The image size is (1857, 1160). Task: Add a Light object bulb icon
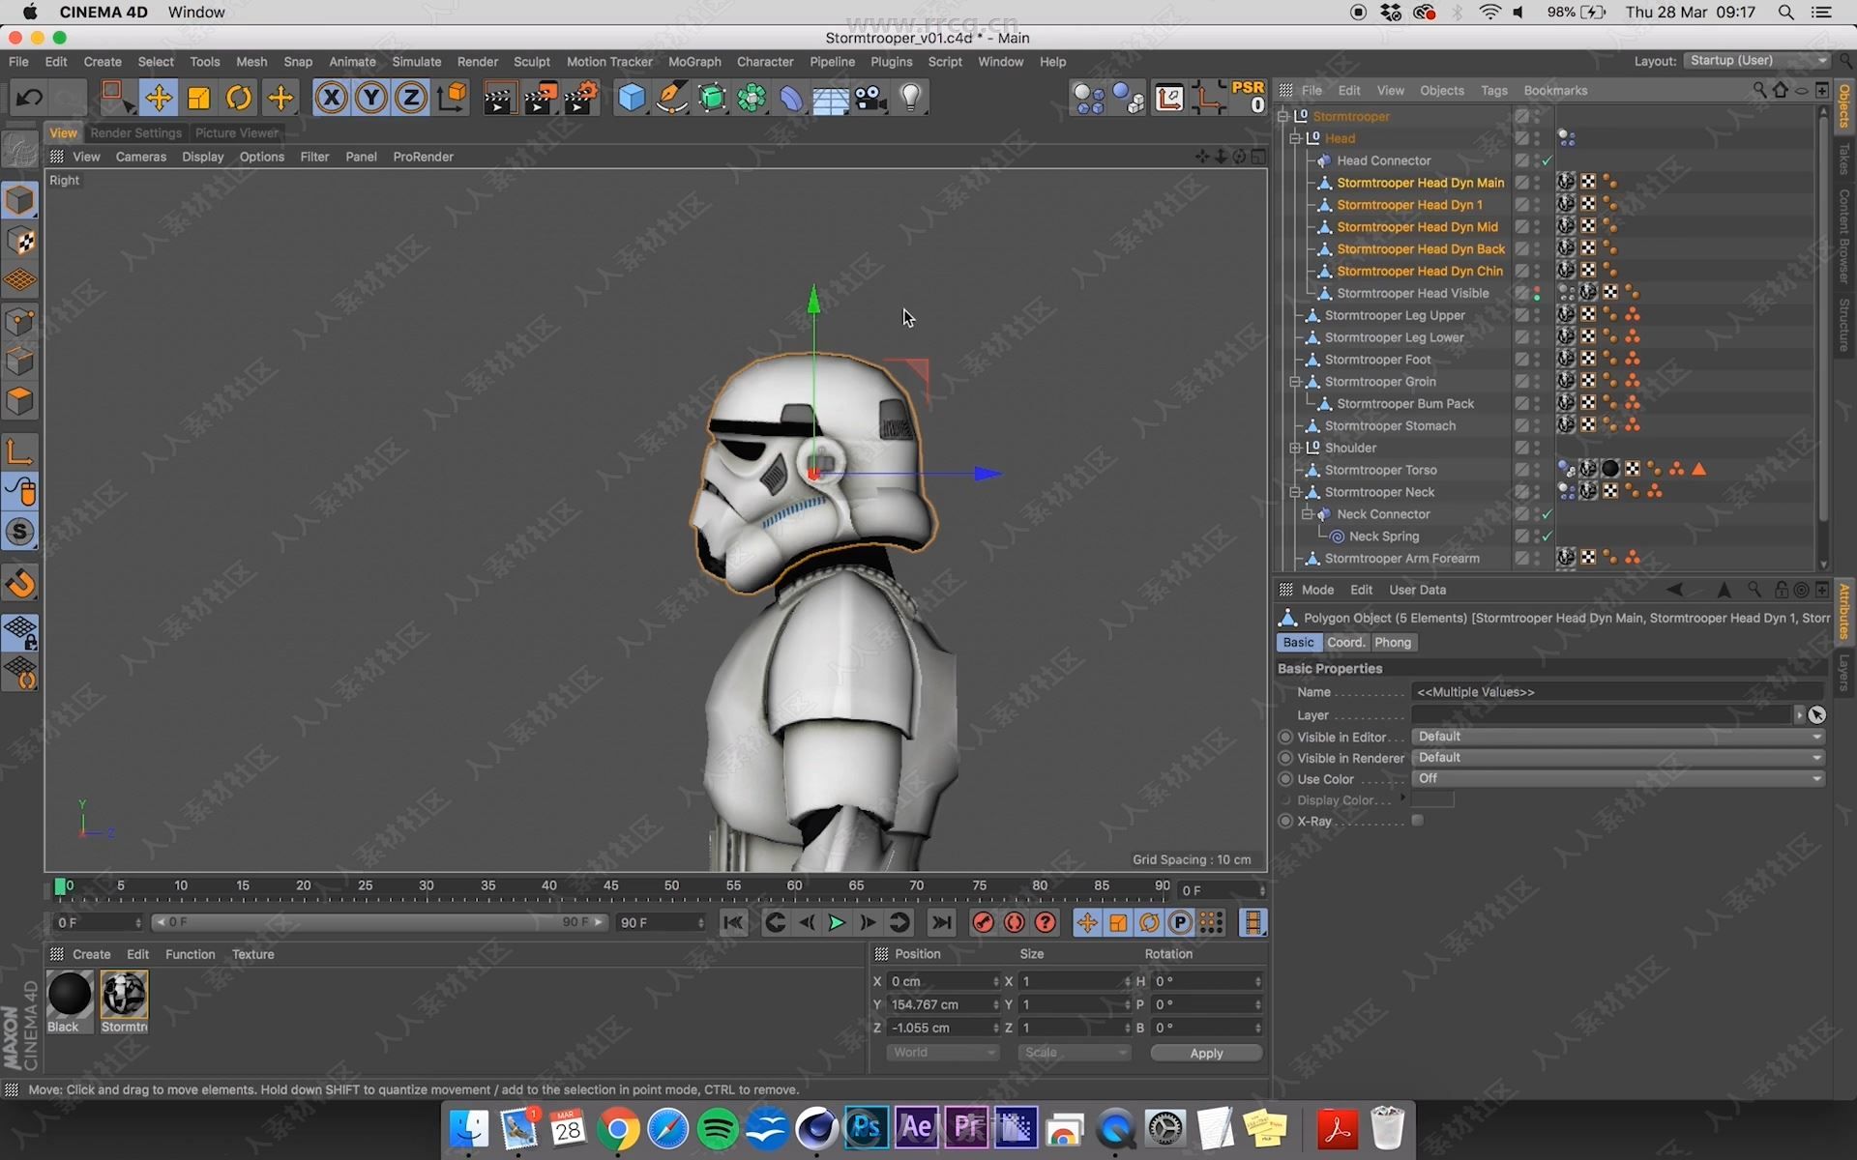(x=910, y=98)
